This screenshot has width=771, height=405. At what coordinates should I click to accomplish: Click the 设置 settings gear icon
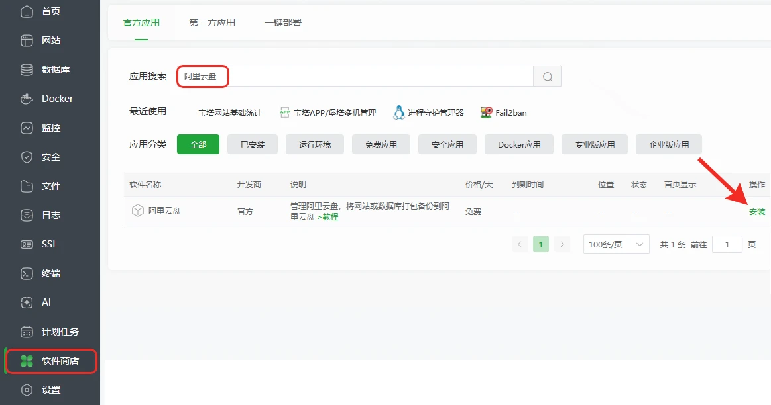(27, 390)
